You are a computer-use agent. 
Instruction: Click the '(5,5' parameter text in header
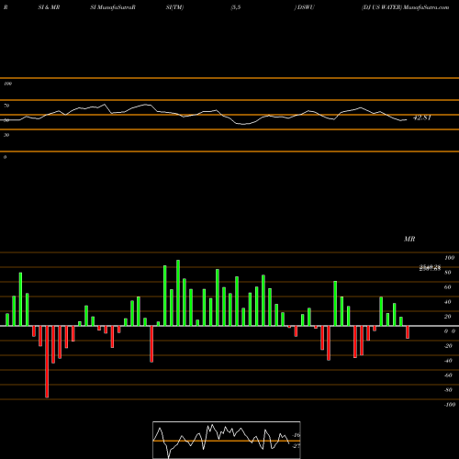click(236, 7)
